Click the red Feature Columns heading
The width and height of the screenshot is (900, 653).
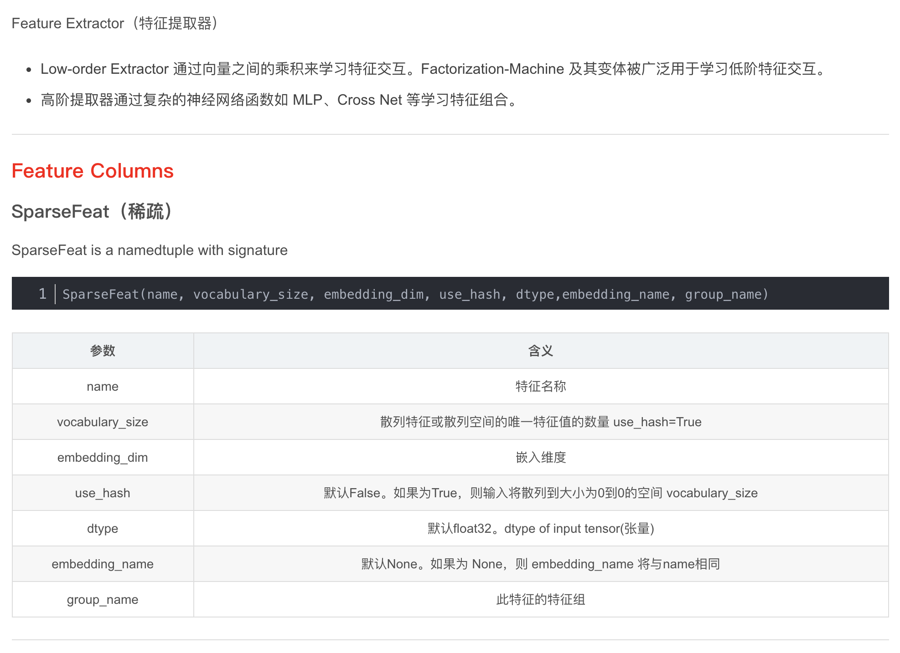click(x=93, y=171)
